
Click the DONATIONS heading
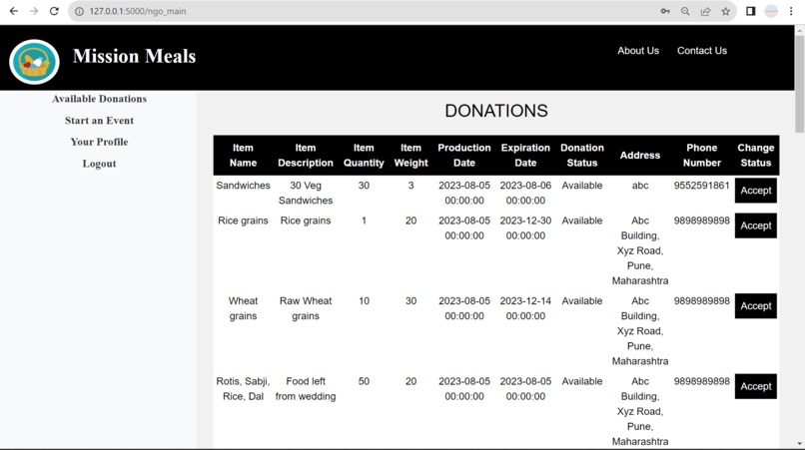click(496, 111)
